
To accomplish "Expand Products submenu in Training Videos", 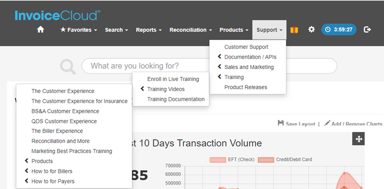I will 42,161.
